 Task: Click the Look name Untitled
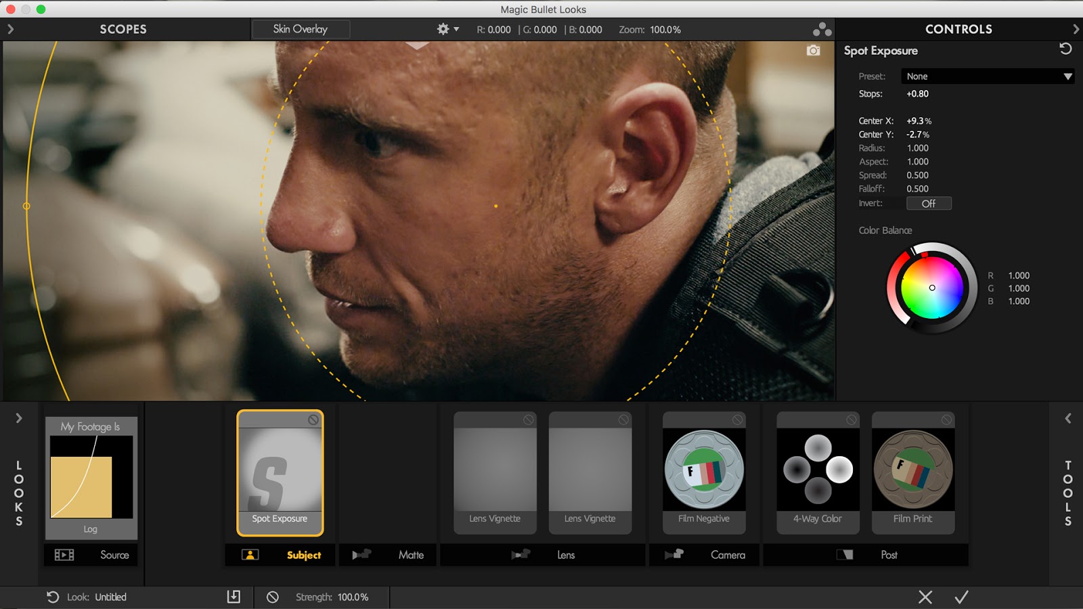point(110,597)
